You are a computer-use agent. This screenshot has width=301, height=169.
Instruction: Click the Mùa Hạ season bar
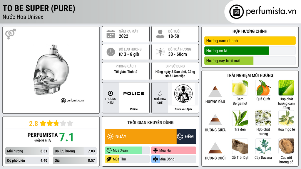point(173,151)
